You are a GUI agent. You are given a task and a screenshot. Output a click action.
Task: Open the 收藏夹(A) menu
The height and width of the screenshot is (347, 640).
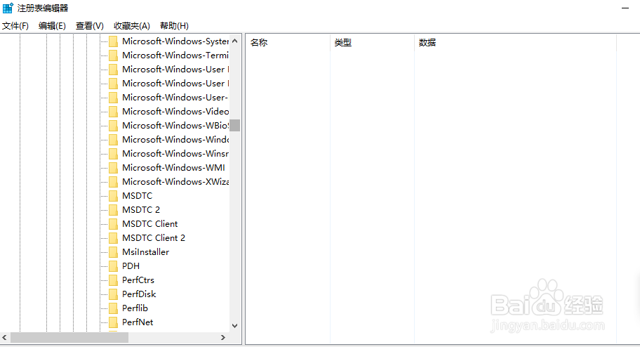pyautogui.click(x=131, y=26)
